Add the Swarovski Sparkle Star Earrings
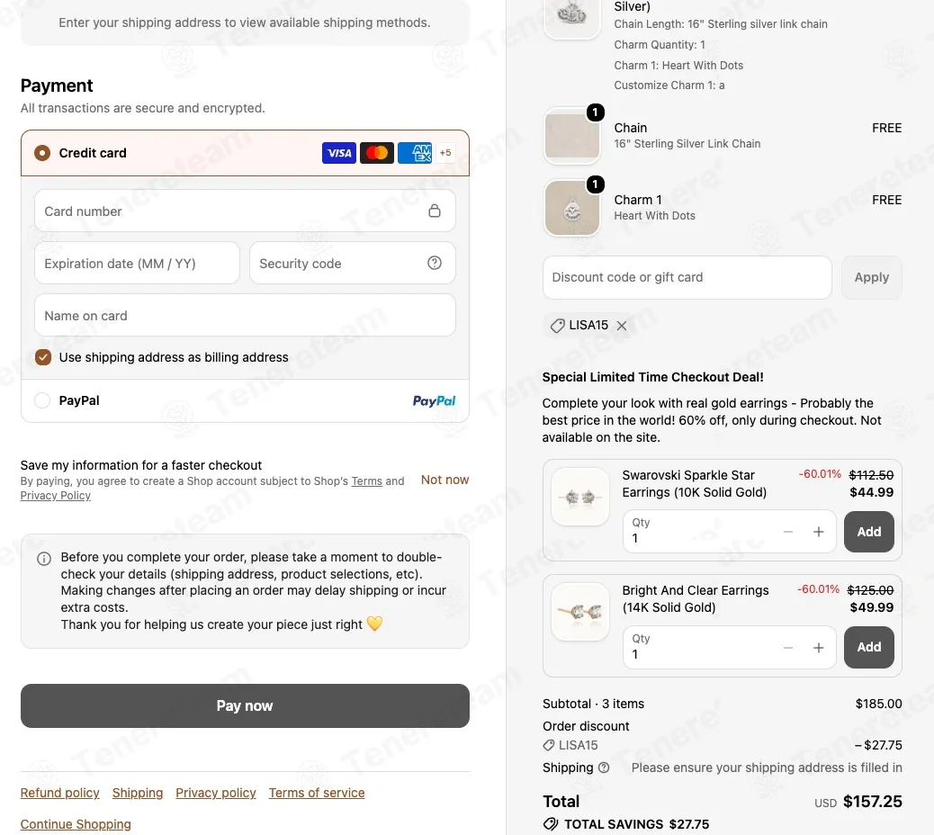Image resolution: width=934 pixels, height=835 pixels. 868,532
